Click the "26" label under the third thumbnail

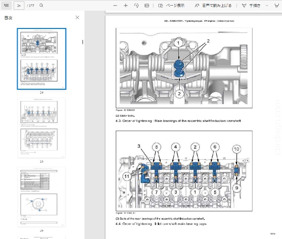(42, 231)
